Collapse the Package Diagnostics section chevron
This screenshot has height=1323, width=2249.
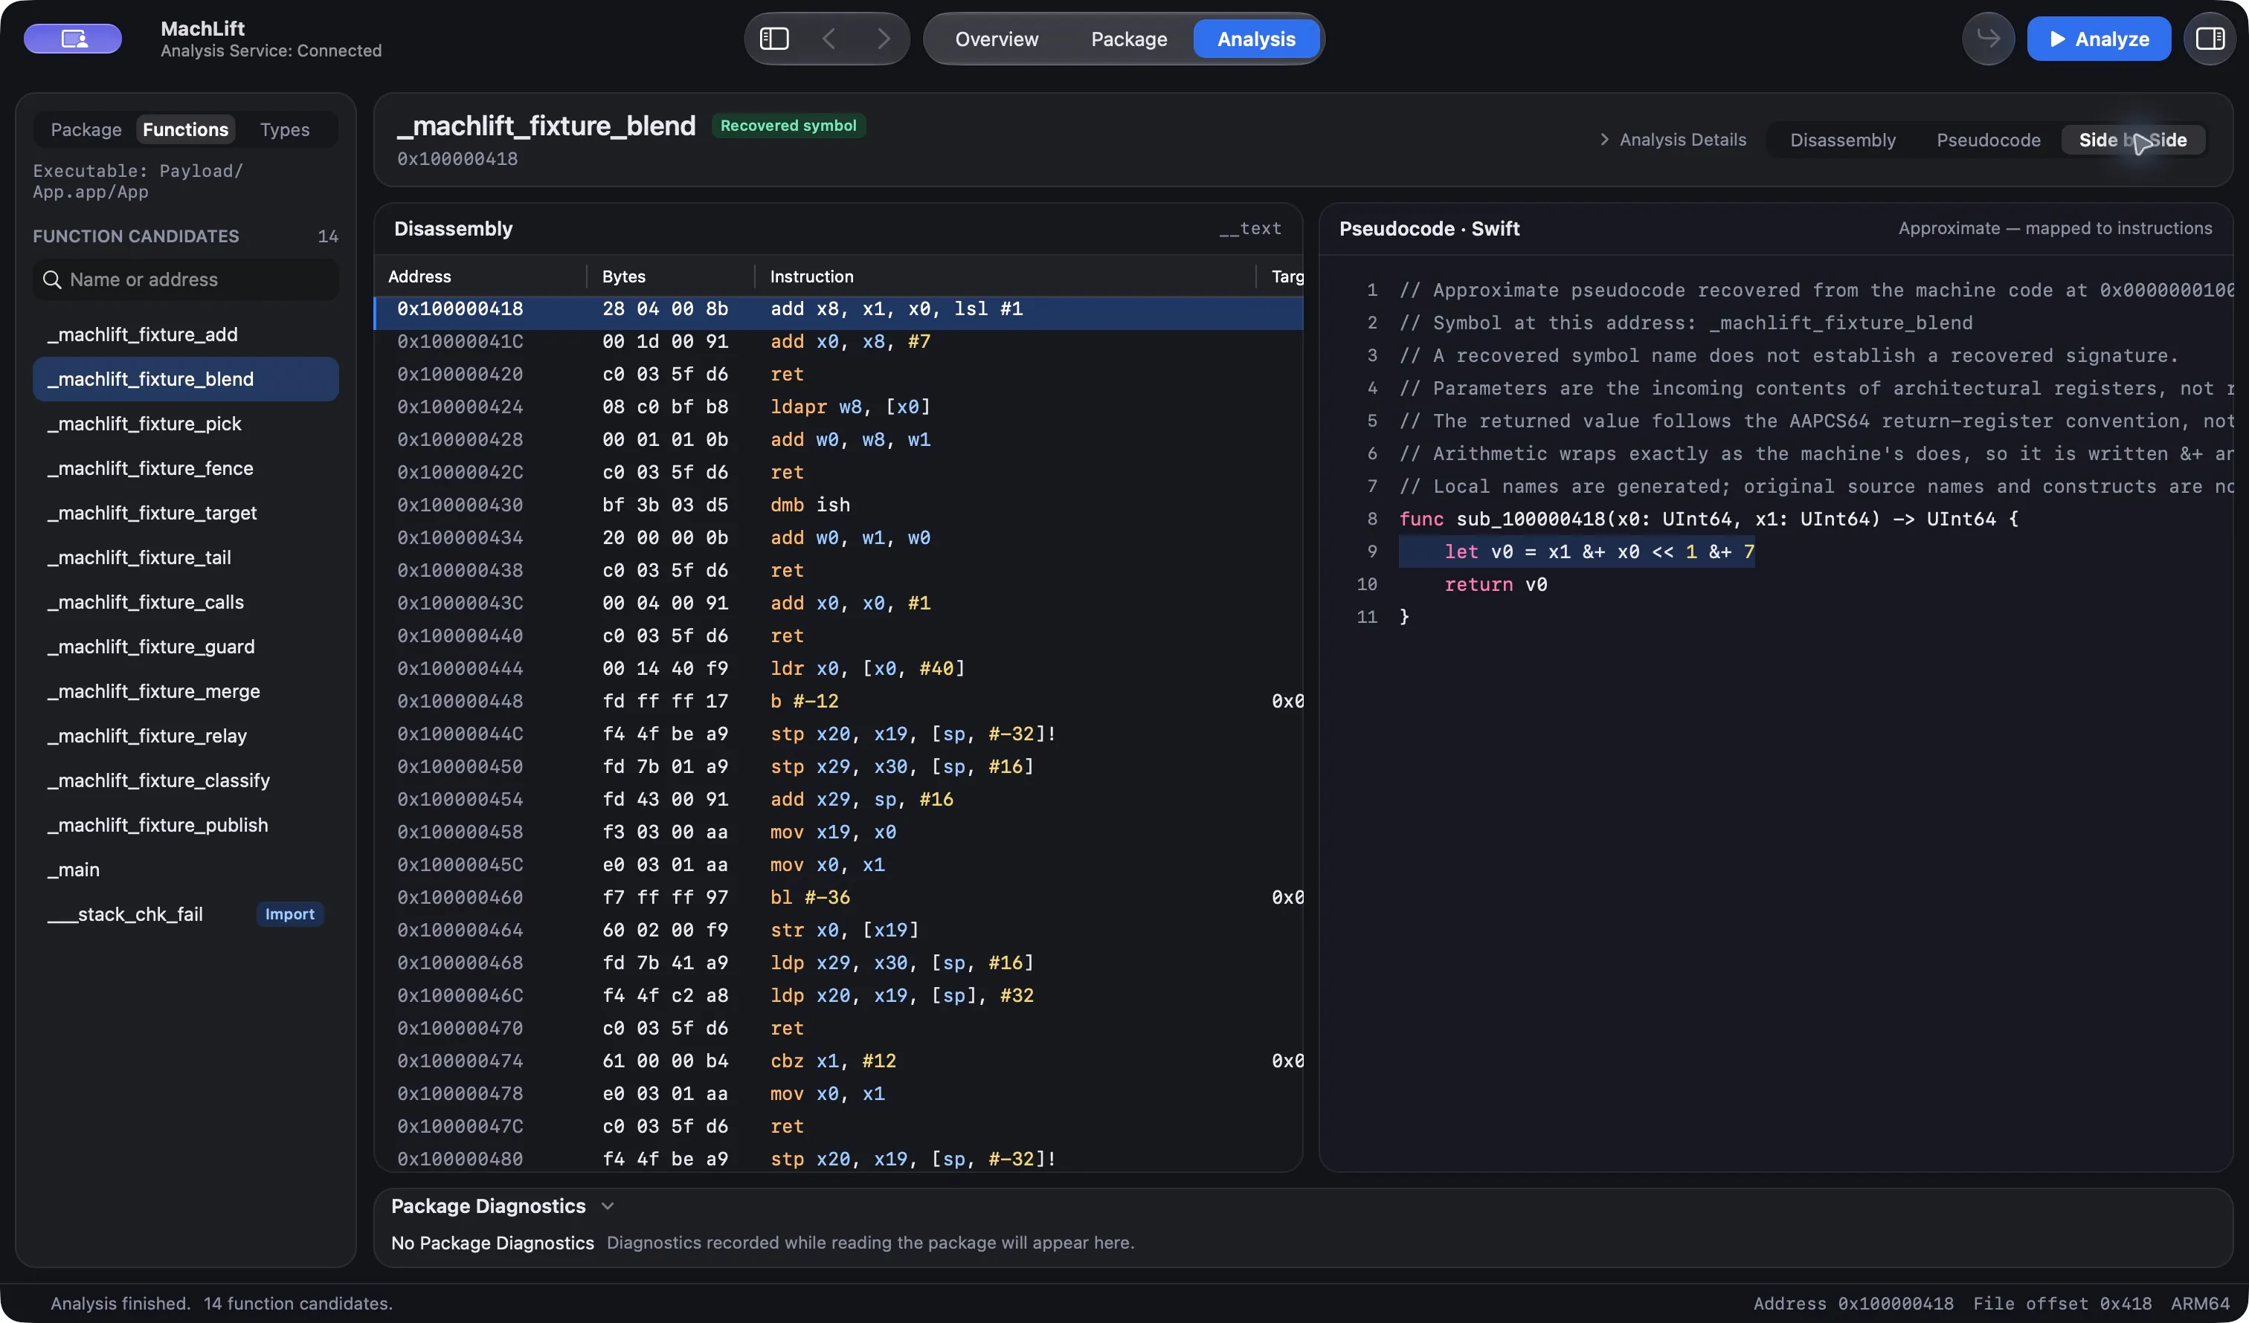pos(608,1206)
